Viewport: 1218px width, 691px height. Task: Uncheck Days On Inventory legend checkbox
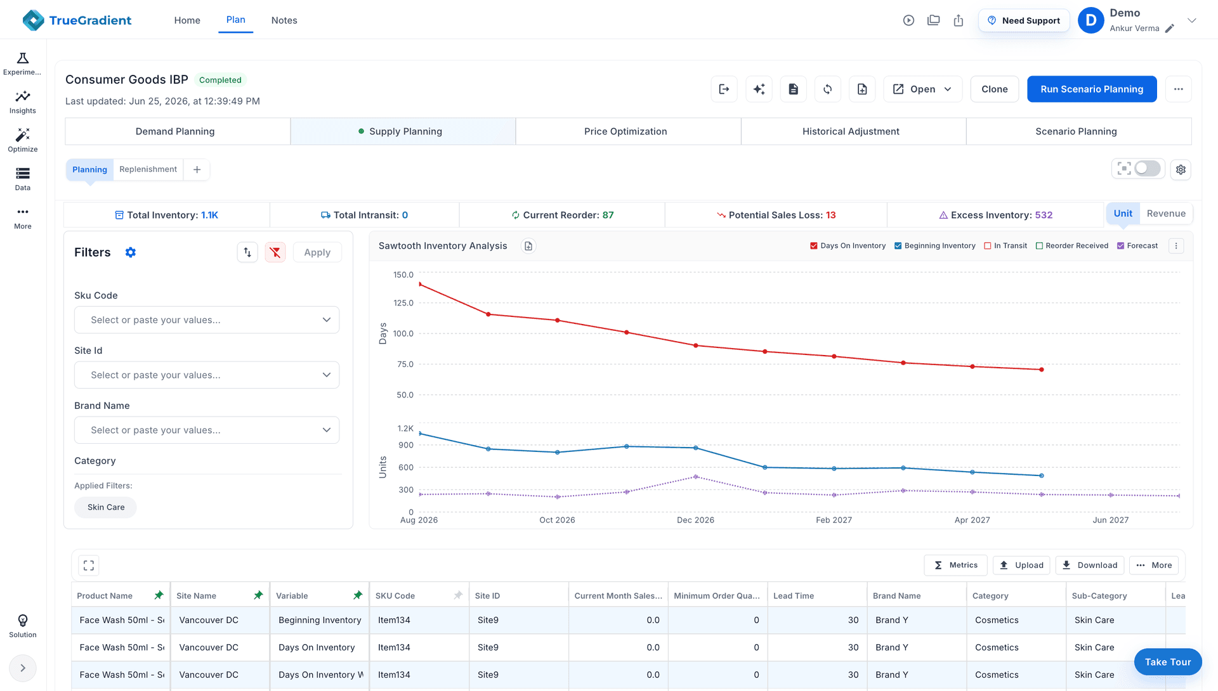pos(814,246)
